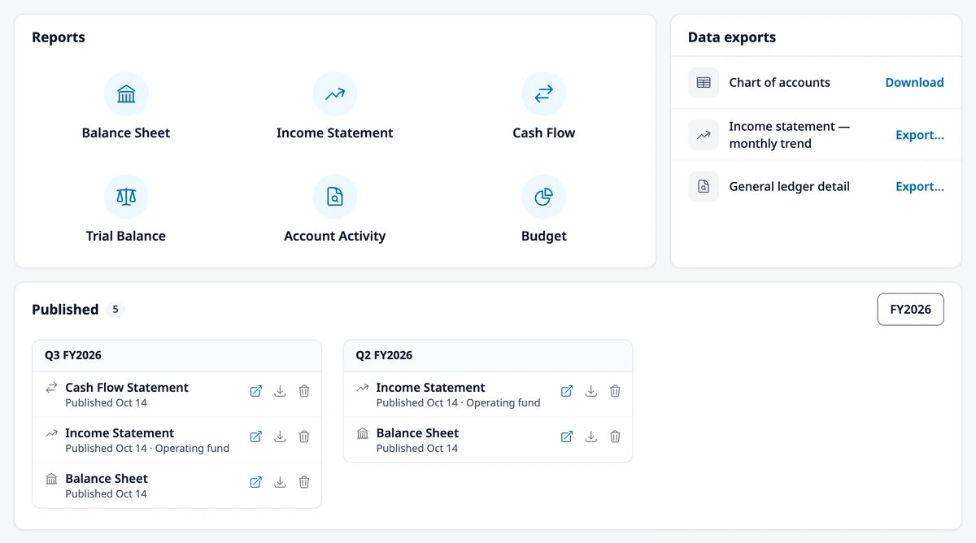
Task: Delete the Q3 Balance Sheet
Action: (x=304, y=482)
